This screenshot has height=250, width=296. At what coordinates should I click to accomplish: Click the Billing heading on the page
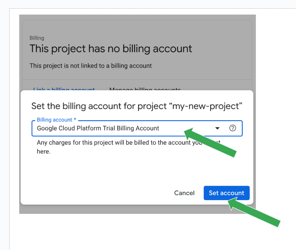(37, 38)
